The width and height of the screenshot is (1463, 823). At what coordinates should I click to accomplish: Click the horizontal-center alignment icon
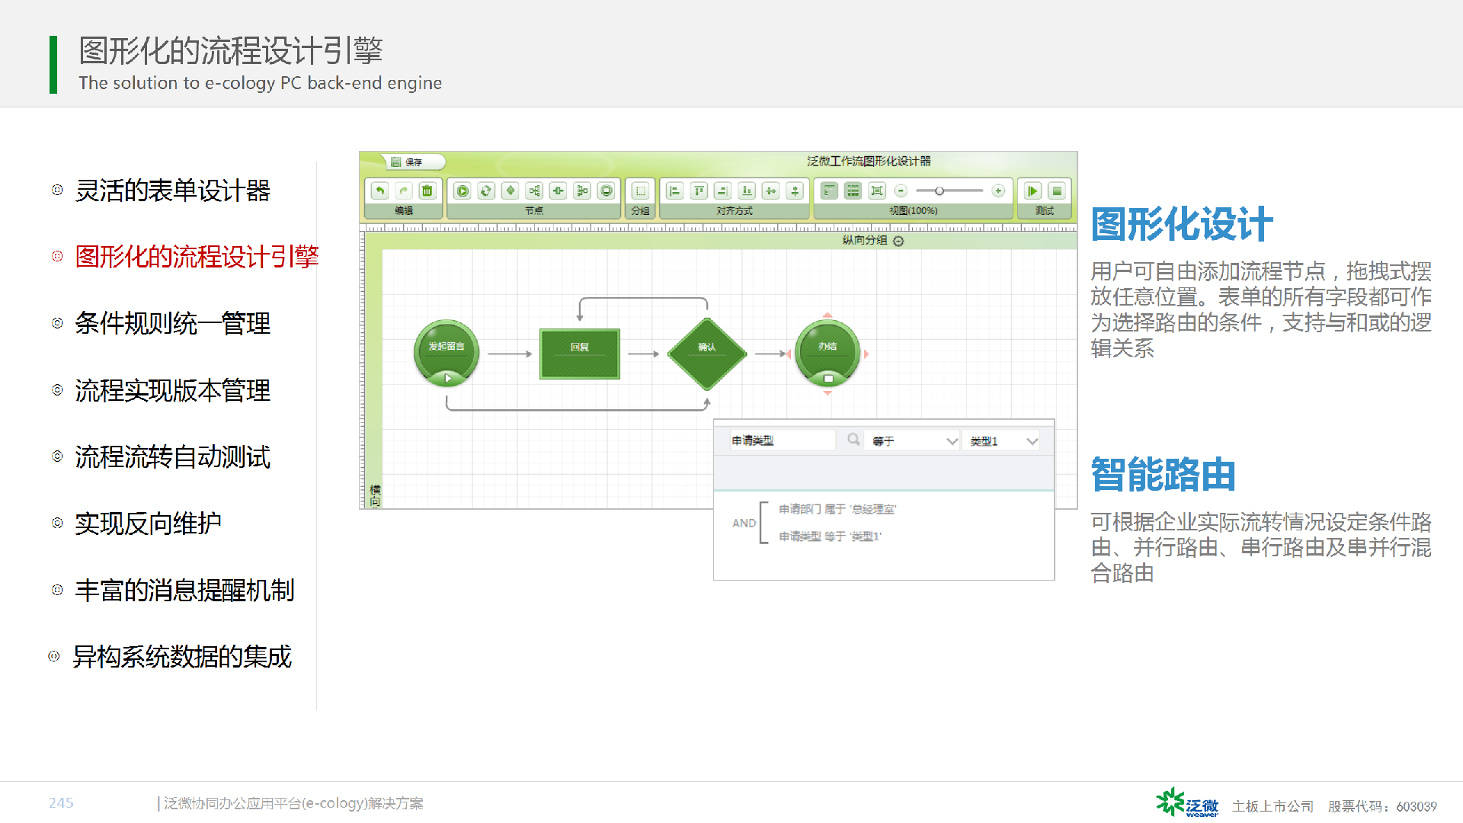click(771, 191)
